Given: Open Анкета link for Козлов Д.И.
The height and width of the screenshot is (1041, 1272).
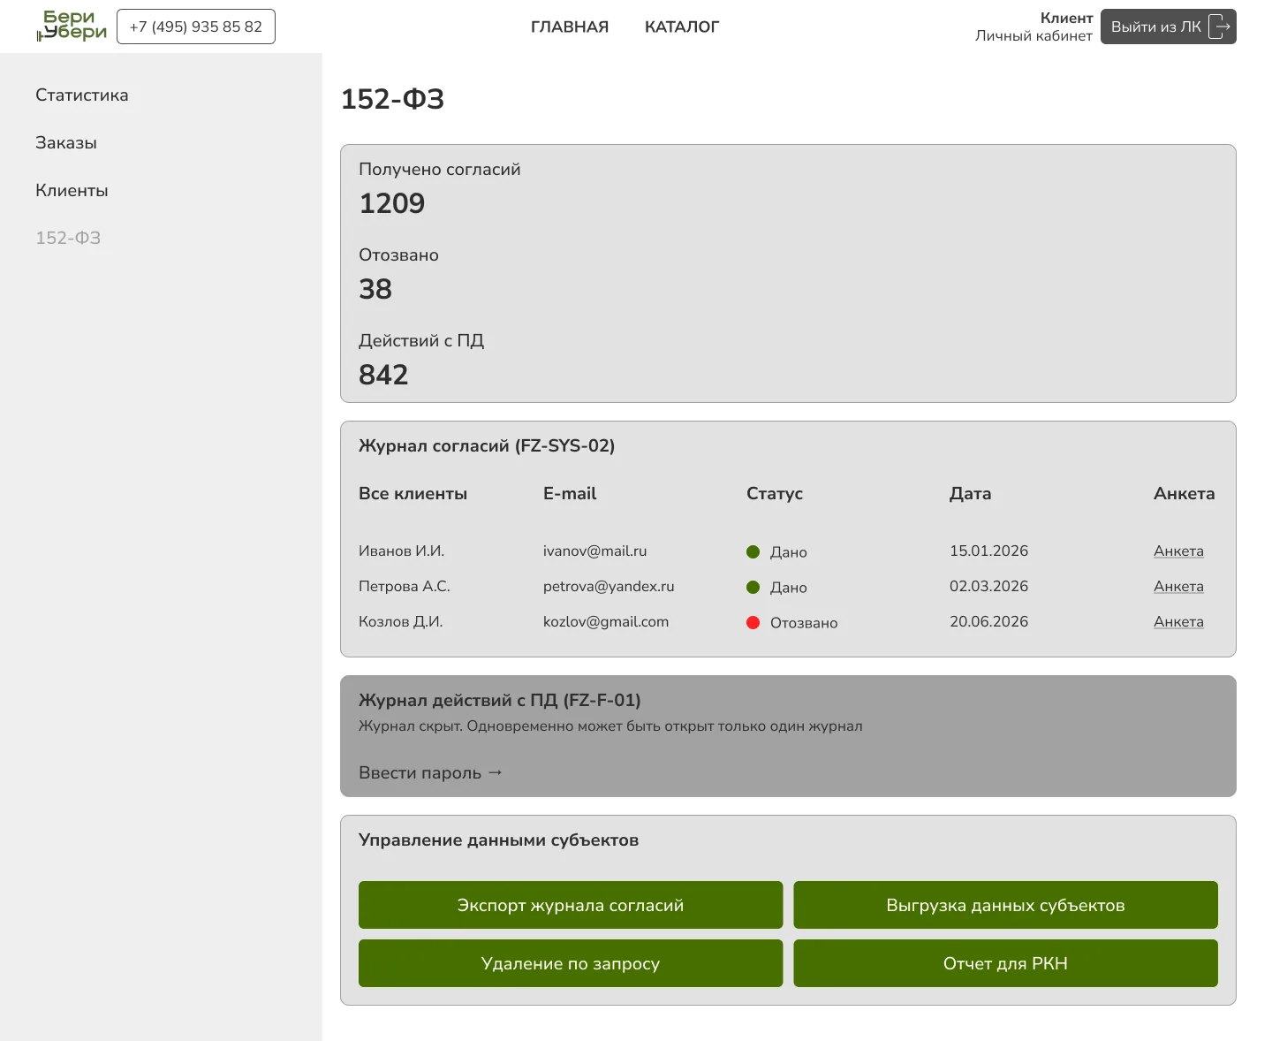Looking at the screenshot, I should tap(1178, 621).
